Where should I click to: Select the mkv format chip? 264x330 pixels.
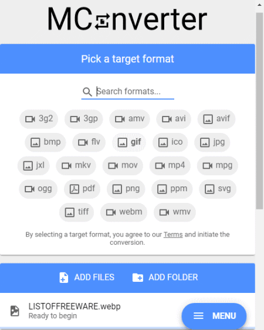pyautogui.click(x=76, y=166)
